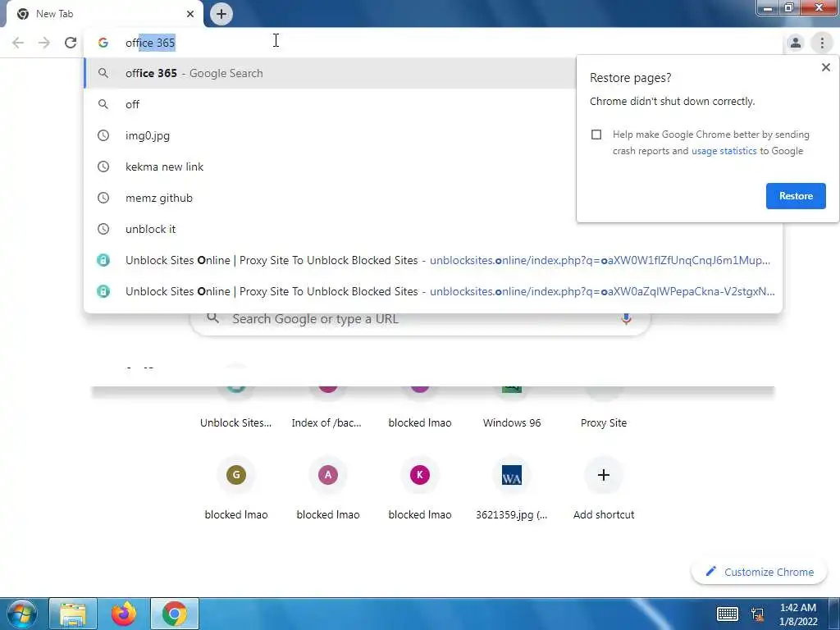
Task: Click the magnifier icon beside 'off'
Action: coord(103,104)
